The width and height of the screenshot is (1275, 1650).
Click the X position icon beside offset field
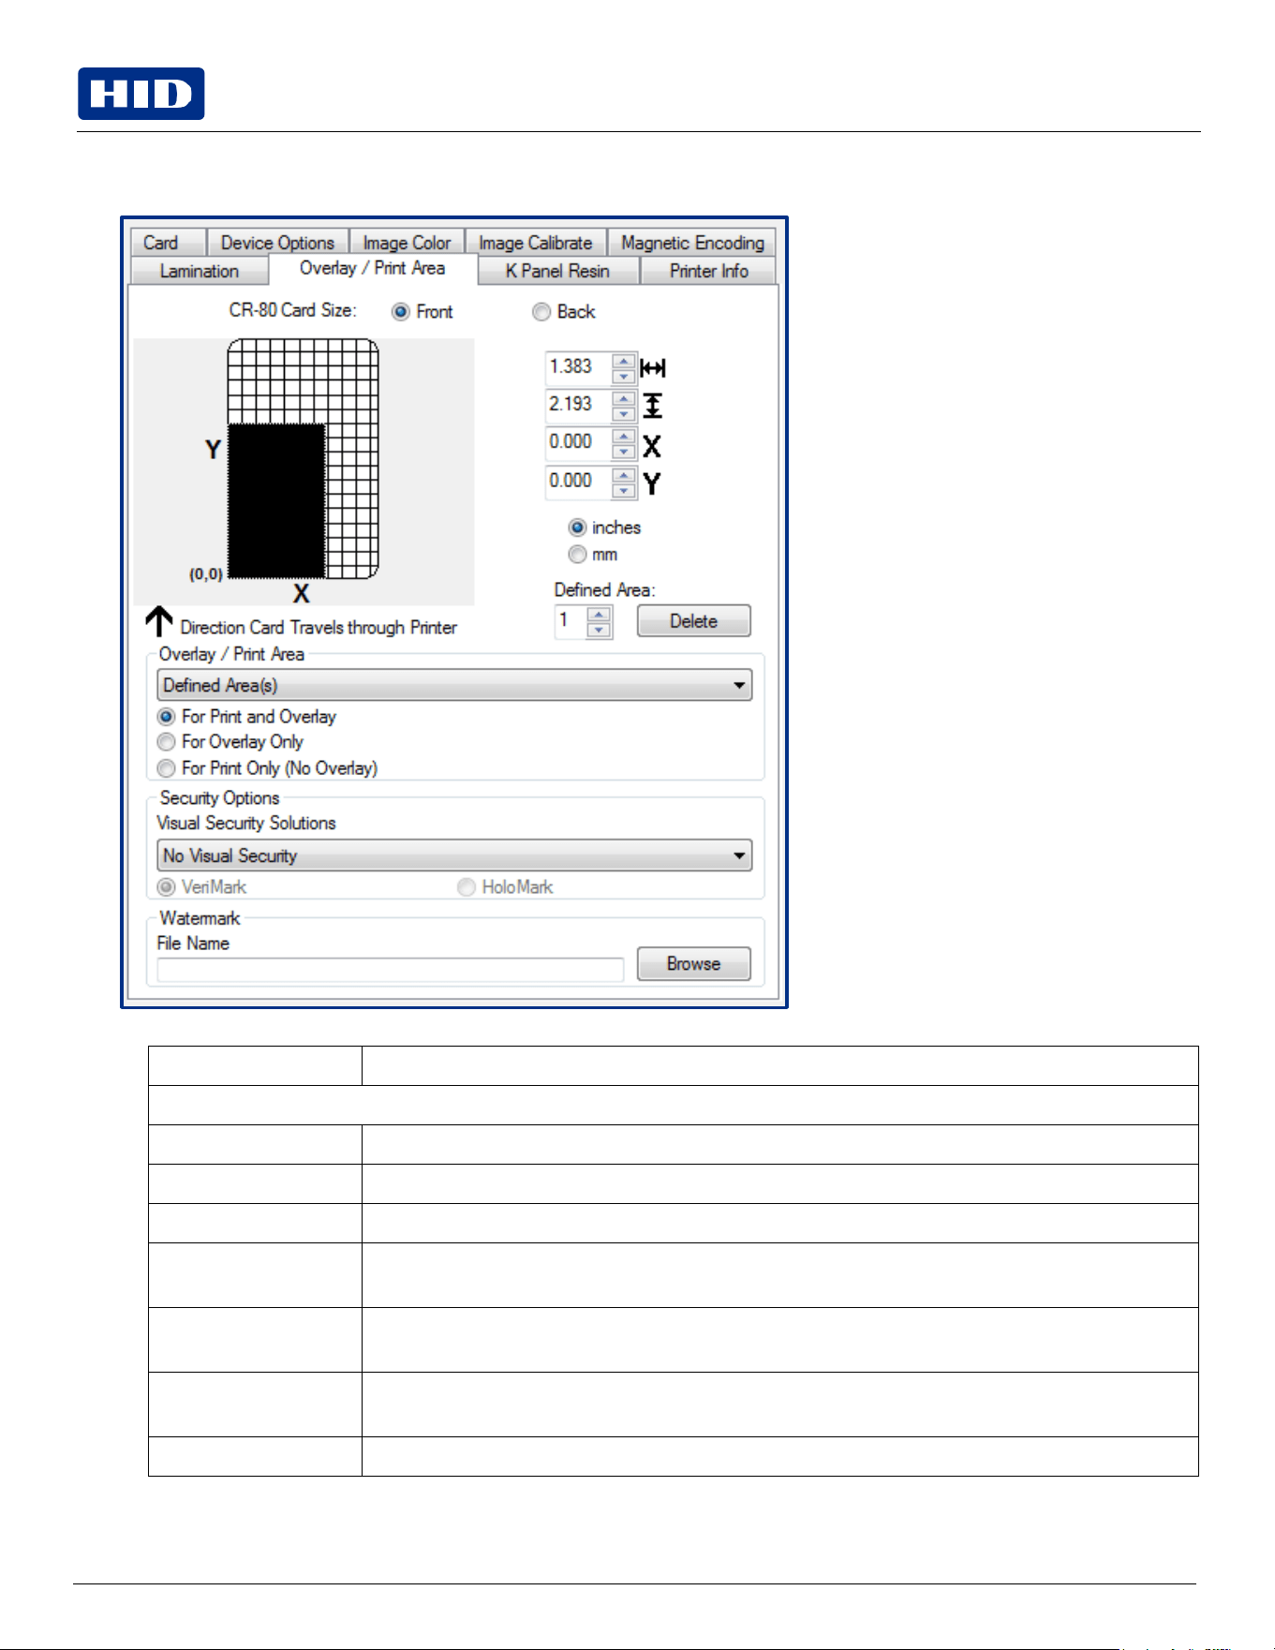[652, 446]
